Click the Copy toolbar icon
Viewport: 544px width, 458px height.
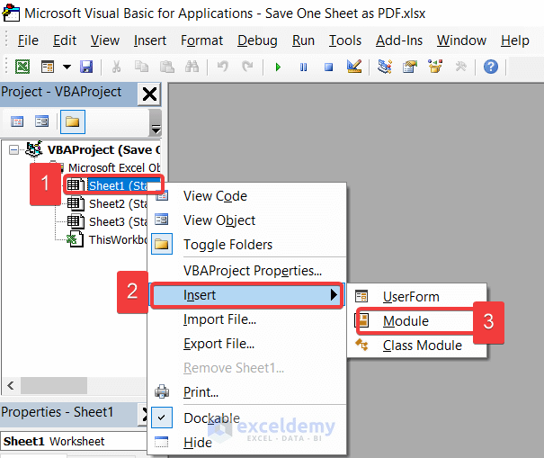(x=141, y=67)
